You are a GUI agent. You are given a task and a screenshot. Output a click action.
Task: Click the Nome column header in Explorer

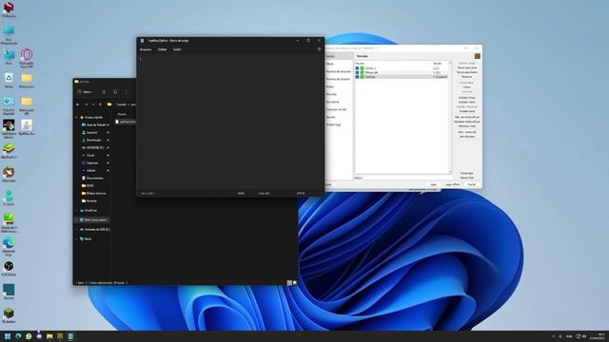pyautogui.click(x=122, y=114)
